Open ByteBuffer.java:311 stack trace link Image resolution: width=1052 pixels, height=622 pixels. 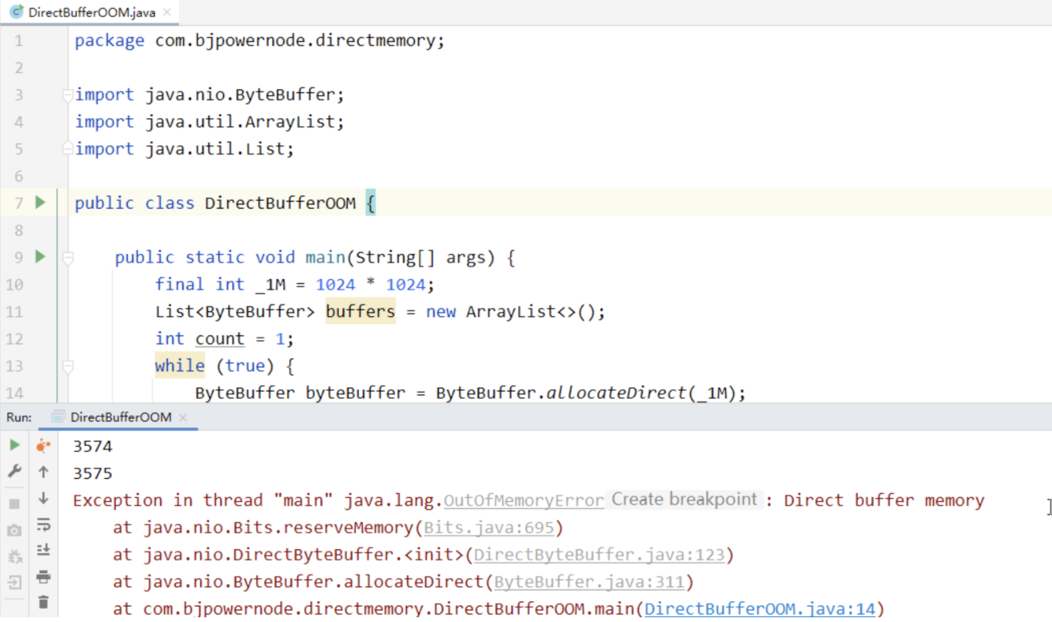(x=589, y=582)
